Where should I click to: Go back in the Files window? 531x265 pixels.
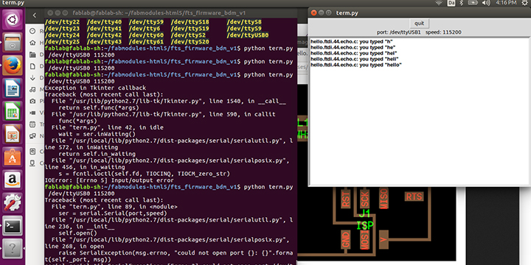tap(35, 15)
